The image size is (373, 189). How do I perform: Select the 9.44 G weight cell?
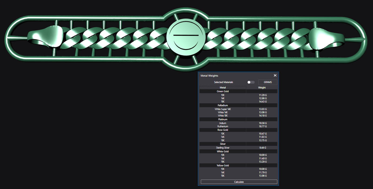pyautogui.click(x=263, y=148)
